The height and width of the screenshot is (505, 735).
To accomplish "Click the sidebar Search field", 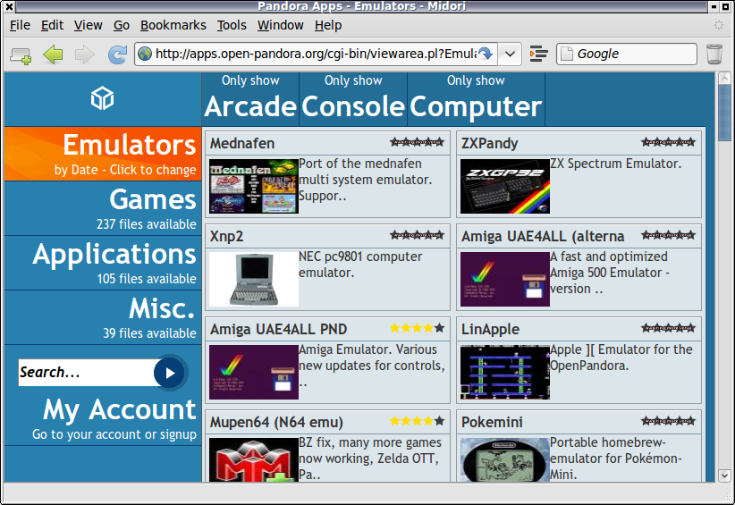I will tap(86, 373).
